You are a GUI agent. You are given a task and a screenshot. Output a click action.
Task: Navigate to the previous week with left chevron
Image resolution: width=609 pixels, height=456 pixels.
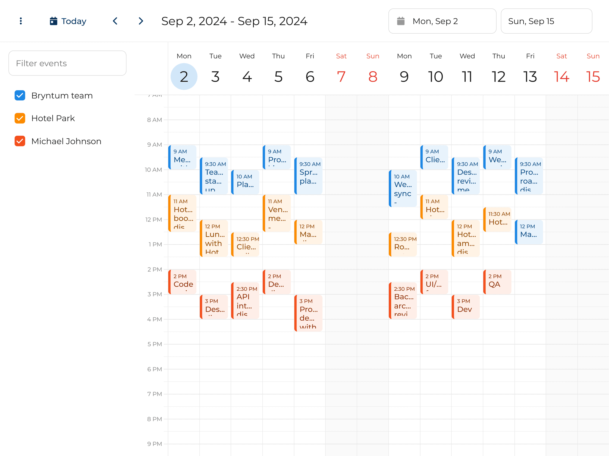115,21
